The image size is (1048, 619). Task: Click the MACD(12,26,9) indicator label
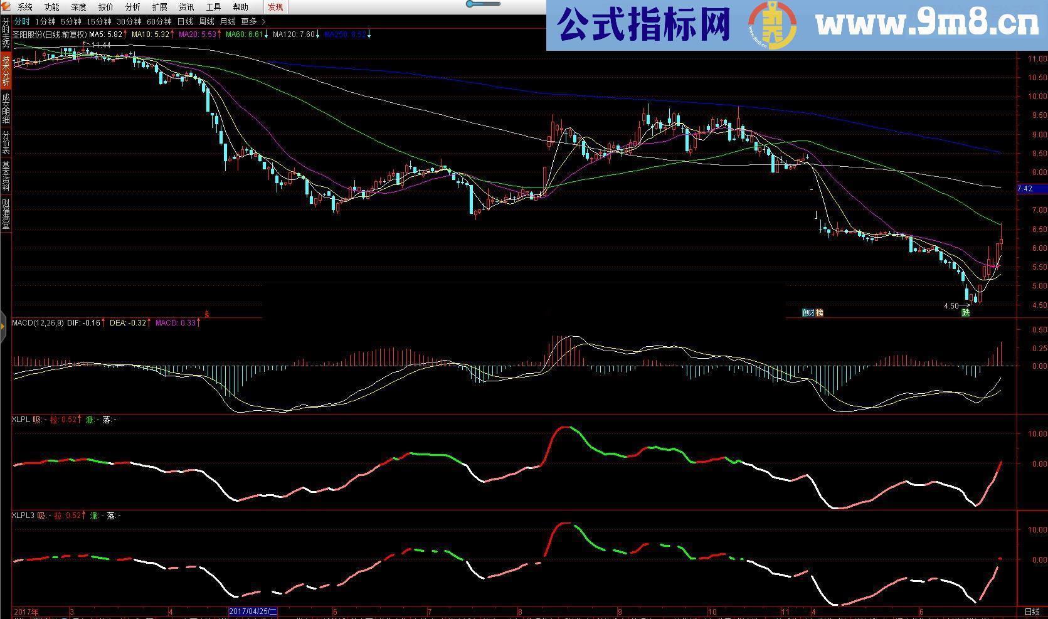pyautogui.click(x=38, y=322)
